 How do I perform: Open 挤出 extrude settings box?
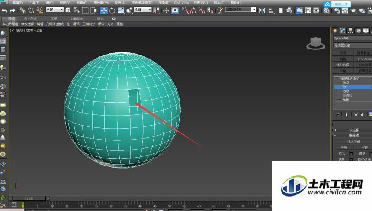[x=352, y=153]
